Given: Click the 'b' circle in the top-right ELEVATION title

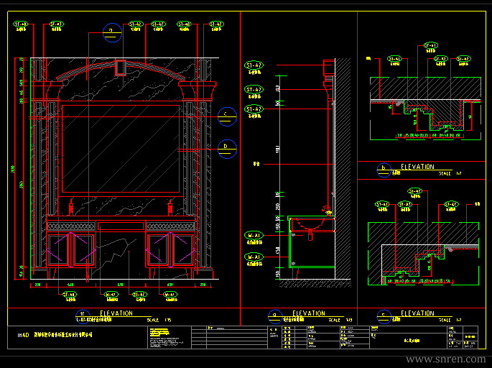Looking at the screenshot, I should coord(384,170).
